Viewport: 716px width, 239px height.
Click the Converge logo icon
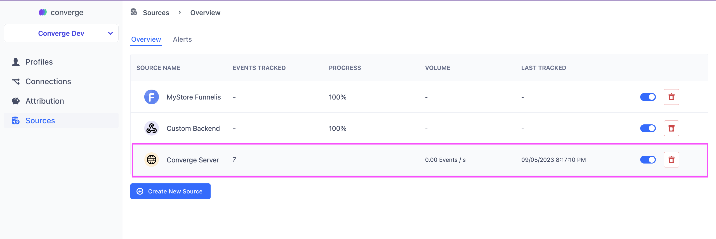click(x=43, y=12)
